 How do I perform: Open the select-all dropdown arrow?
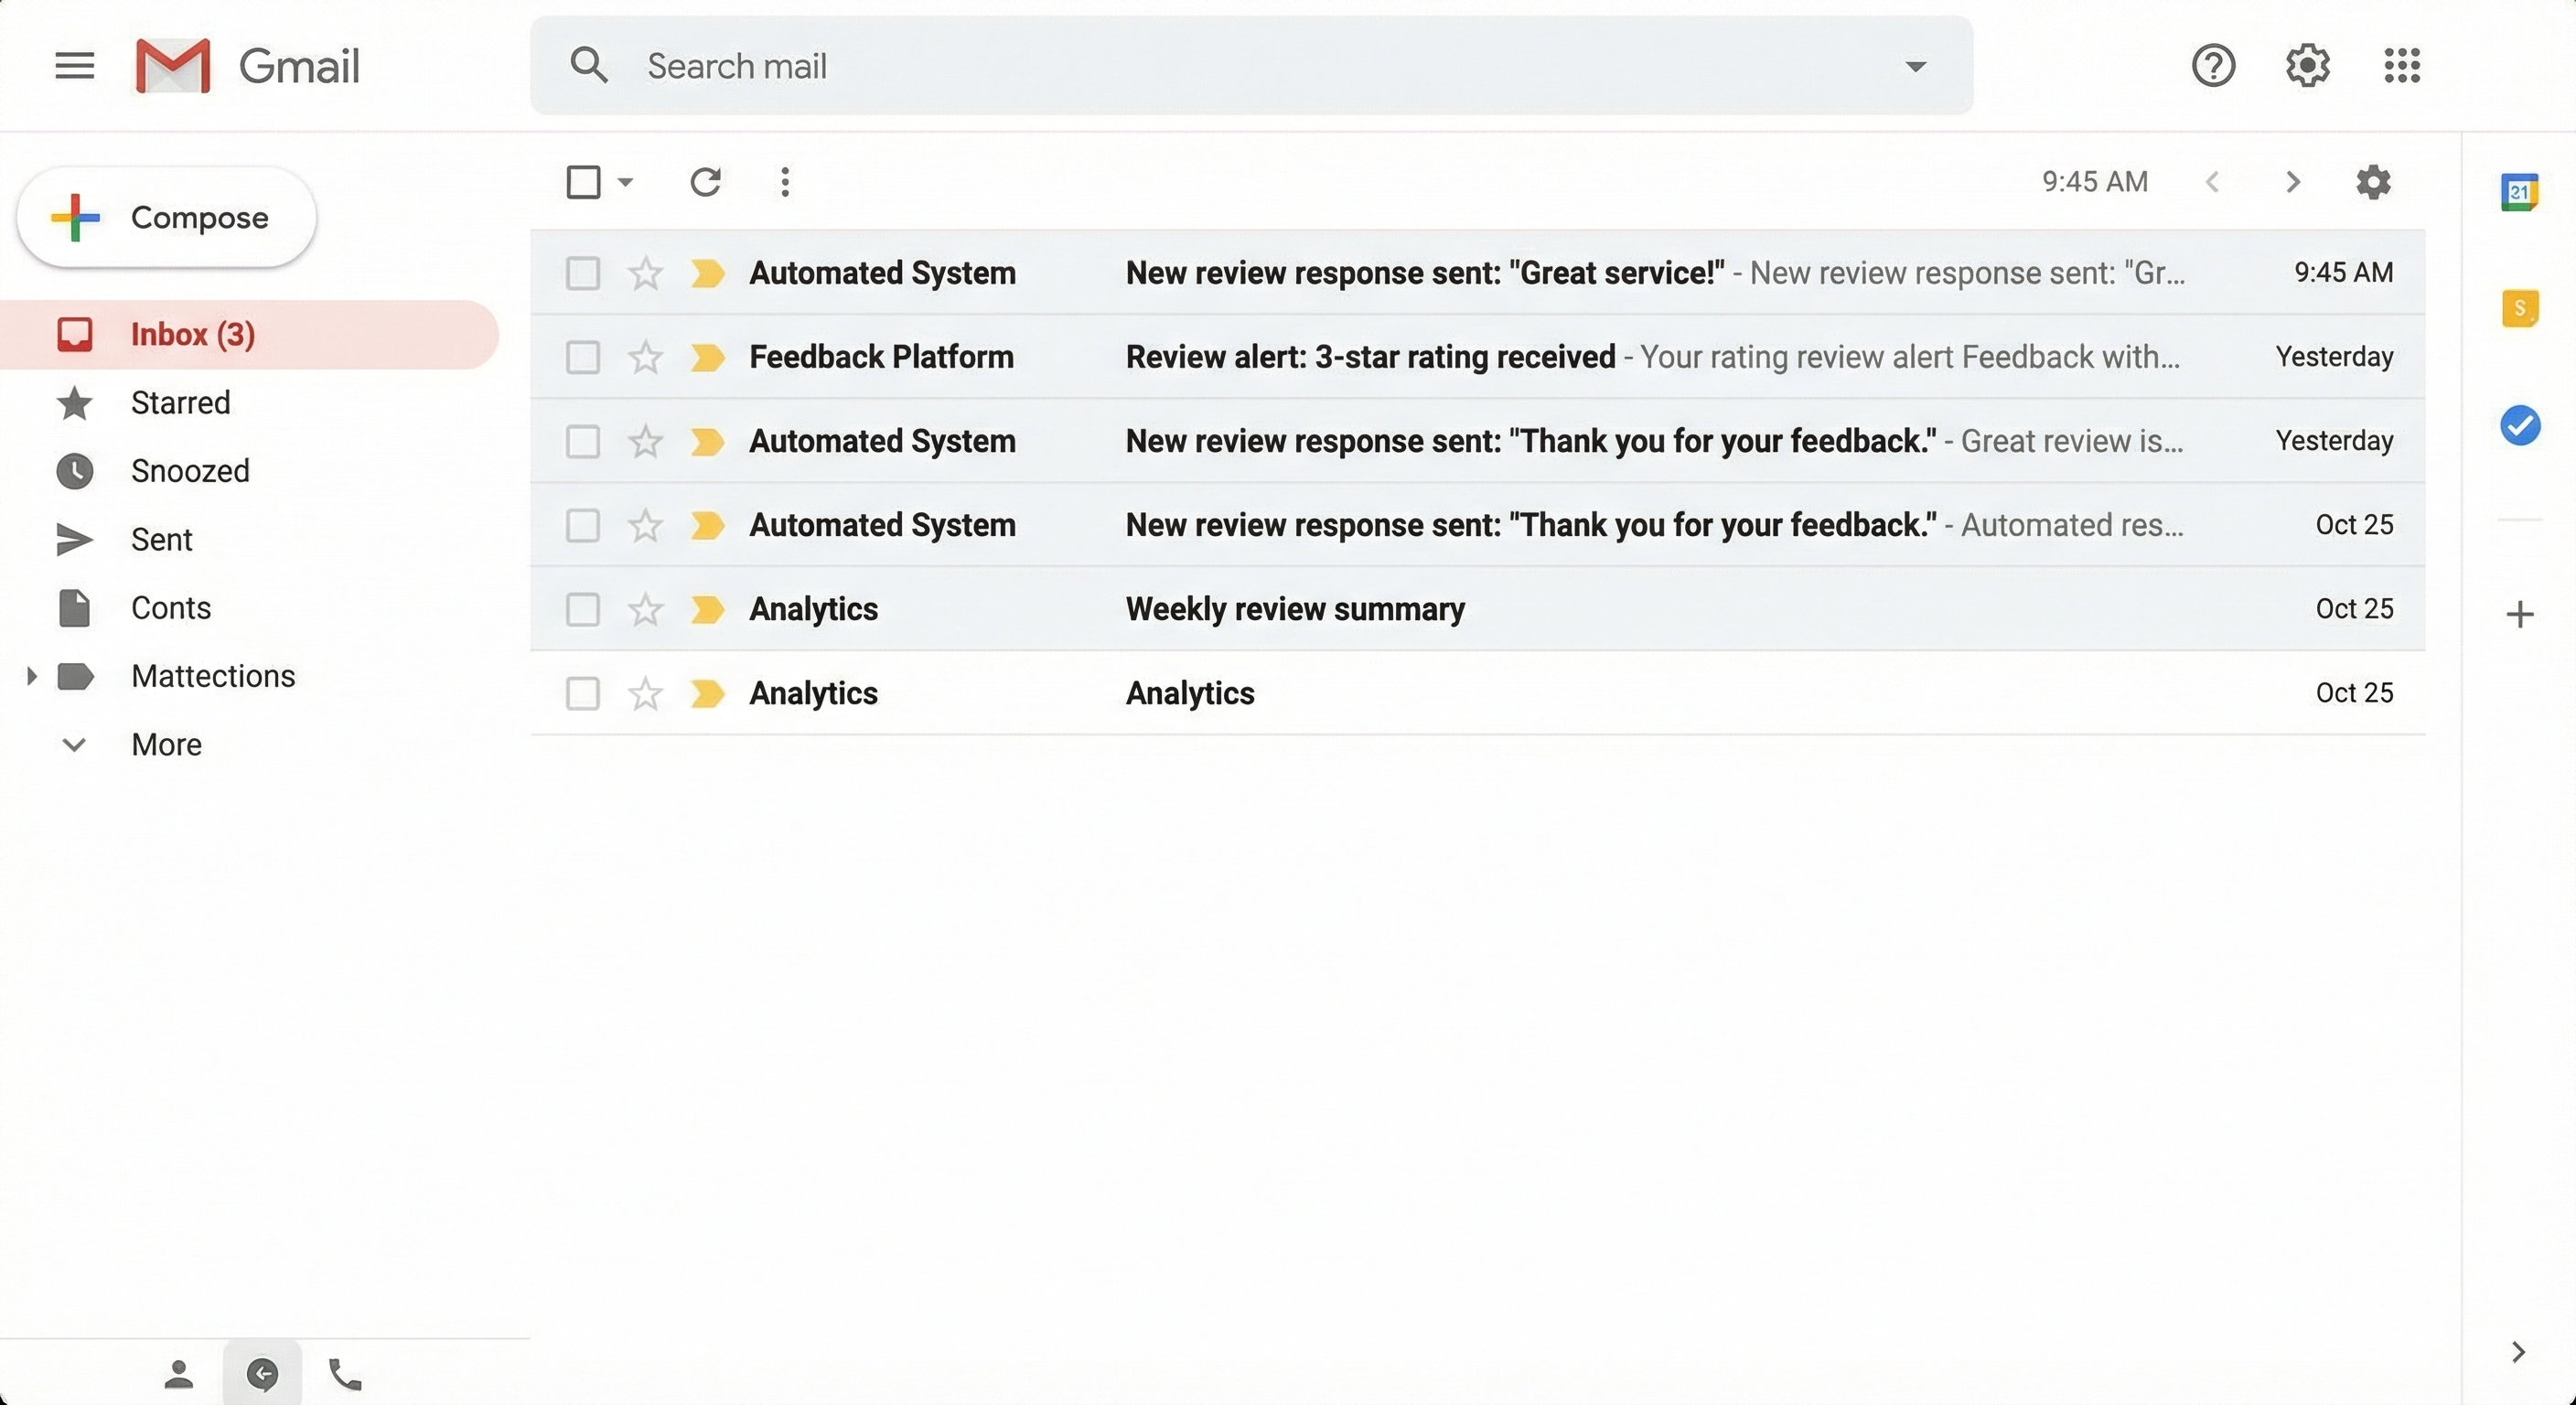[625, 183]
